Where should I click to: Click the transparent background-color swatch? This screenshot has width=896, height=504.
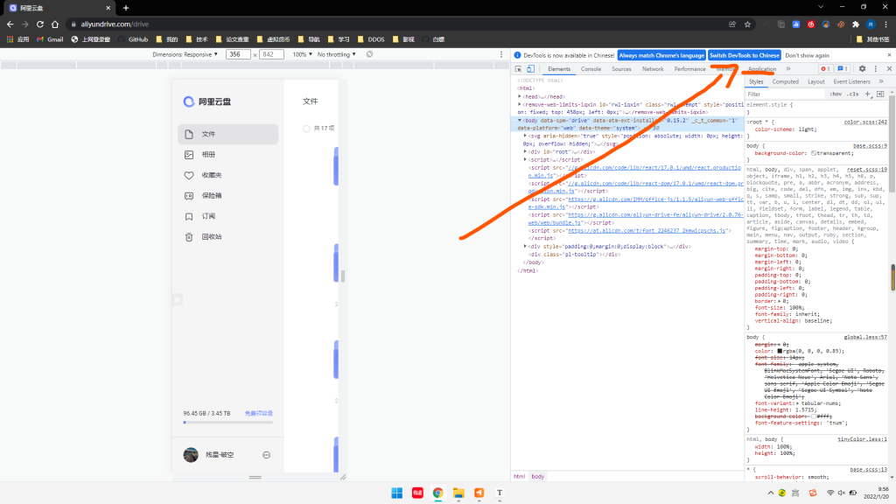814,153
